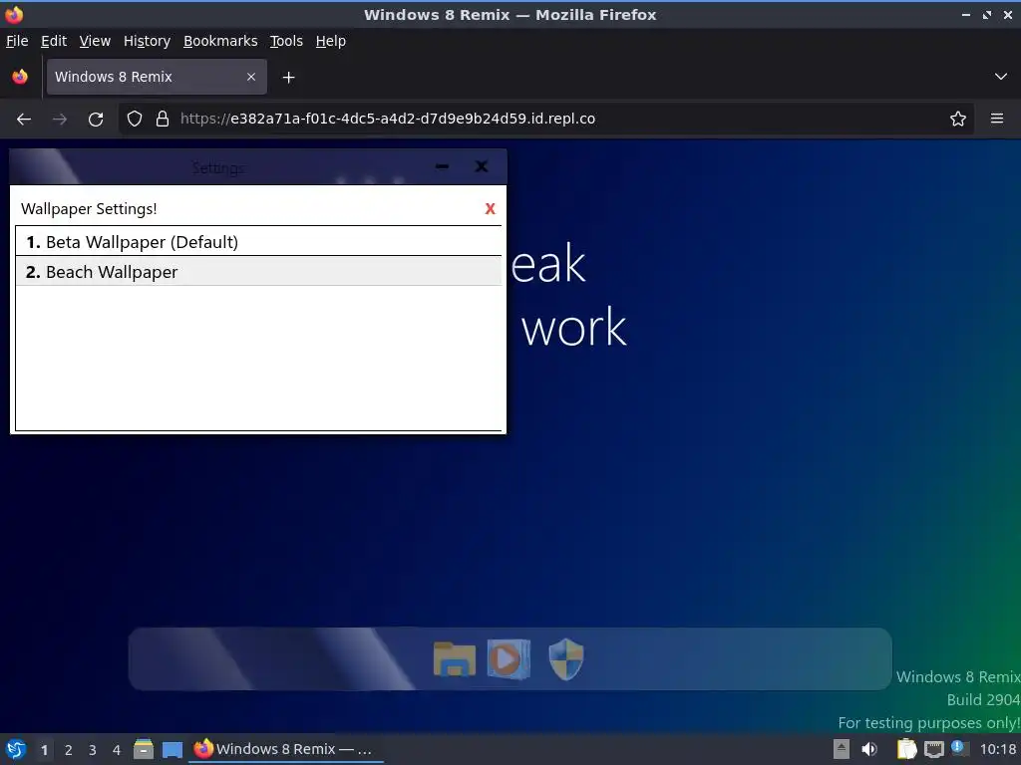Open network connection tray icon
The height and width of the screenshot is (765, 1021).
(x=933, y=749)
